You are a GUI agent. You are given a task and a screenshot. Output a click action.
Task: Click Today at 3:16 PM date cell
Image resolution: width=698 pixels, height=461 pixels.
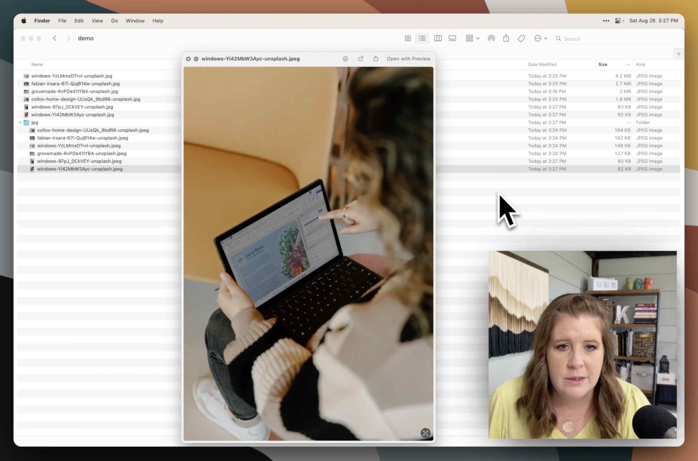547,91
